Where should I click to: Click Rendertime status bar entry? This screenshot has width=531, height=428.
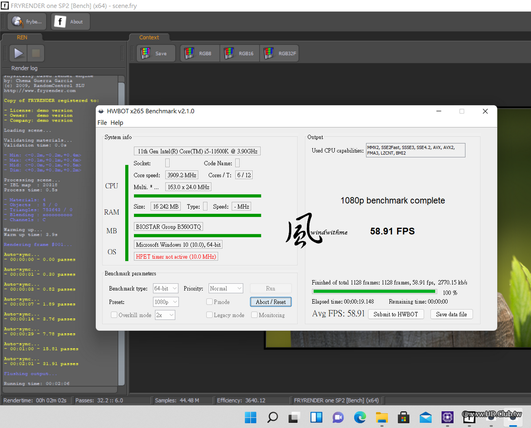(36, 400)
